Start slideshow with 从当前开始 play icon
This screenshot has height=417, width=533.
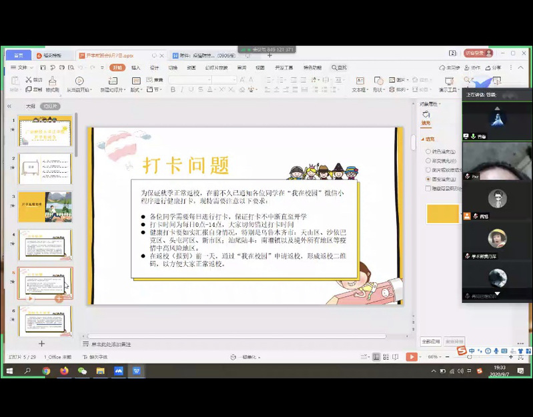pos(79,81)
